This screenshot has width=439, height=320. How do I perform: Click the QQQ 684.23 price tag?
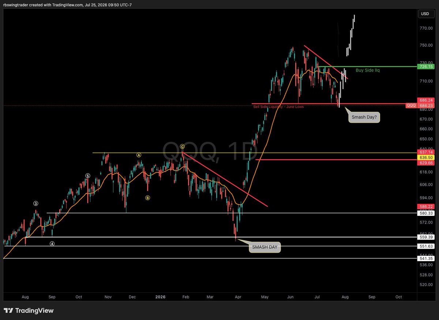(x=420, y=106)
